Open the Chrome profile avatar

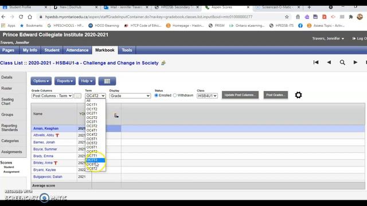point(360,17)
